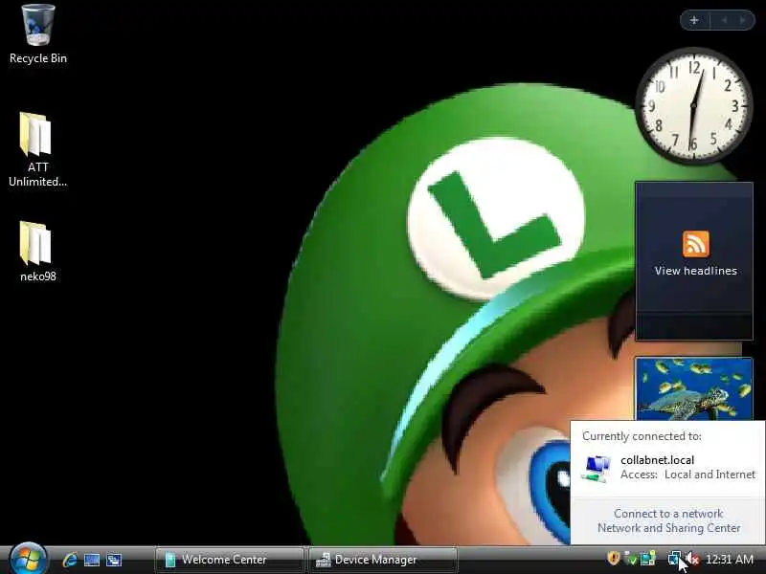This screenshot has width=766, height=574.
Task: Switch to Welcome Center taskbar button
Action: point(229,560)
